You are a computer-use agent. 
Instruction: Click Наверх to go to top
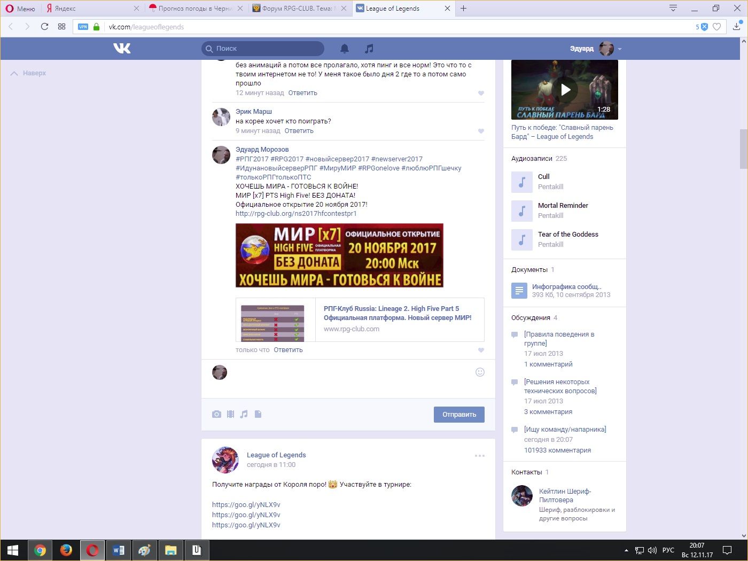click(28, 73)
